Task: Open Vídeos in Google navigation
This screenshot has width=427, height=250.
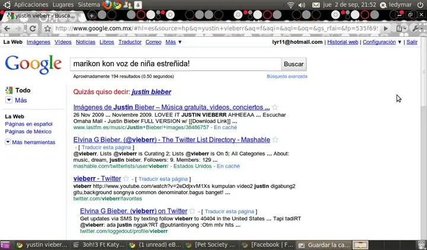Action: (63, 42)
